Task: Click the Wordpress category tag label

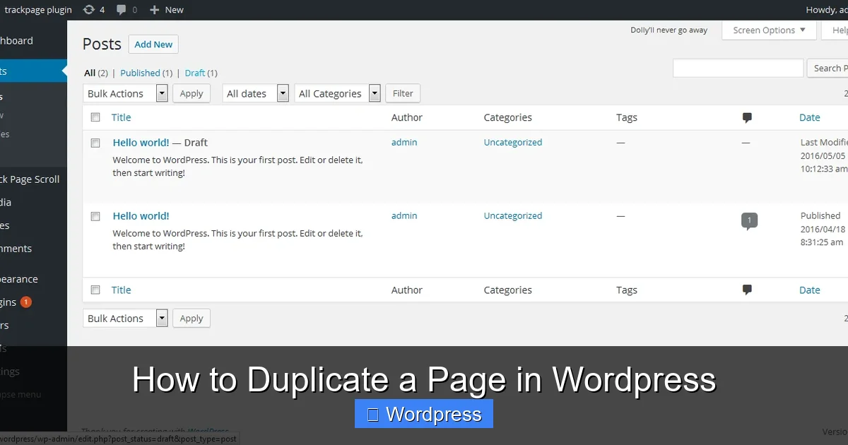Action: point(424,414)
